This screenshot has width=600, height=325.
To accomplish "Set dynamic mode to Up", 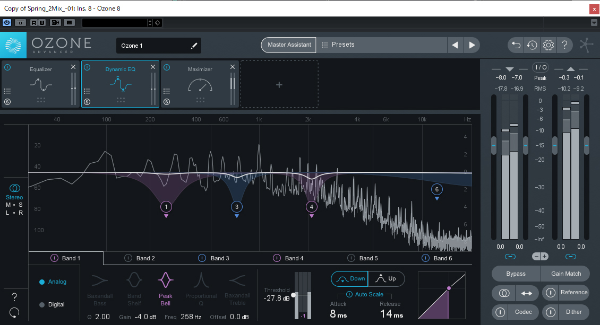I will (386, 279).
